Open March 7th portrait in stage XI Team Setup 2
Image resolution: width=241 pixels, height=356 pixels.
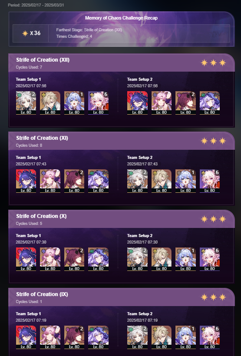210,181
